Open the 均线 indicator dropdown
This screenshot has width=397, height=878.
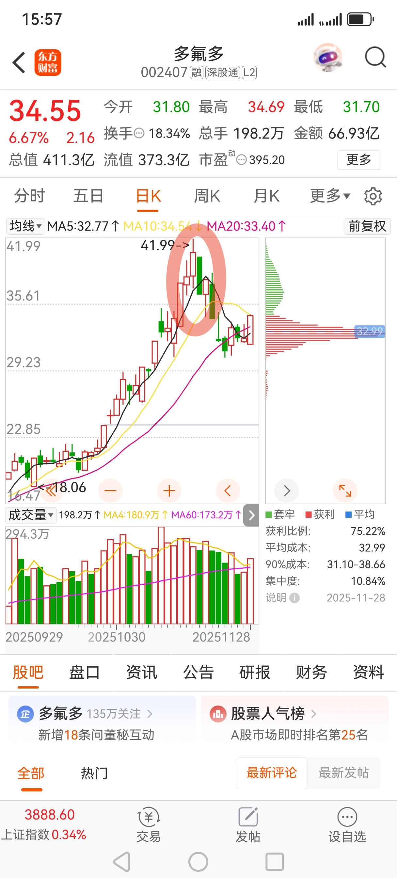25,226
